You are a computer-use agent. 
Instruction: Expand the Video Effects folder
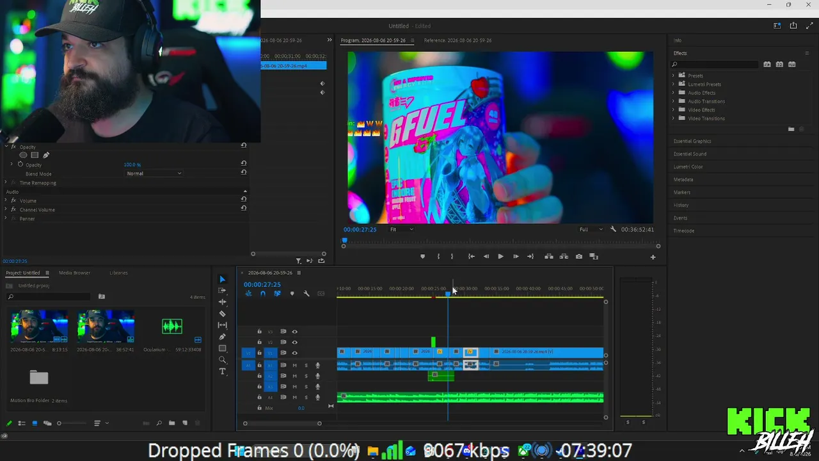pos(673,110)
